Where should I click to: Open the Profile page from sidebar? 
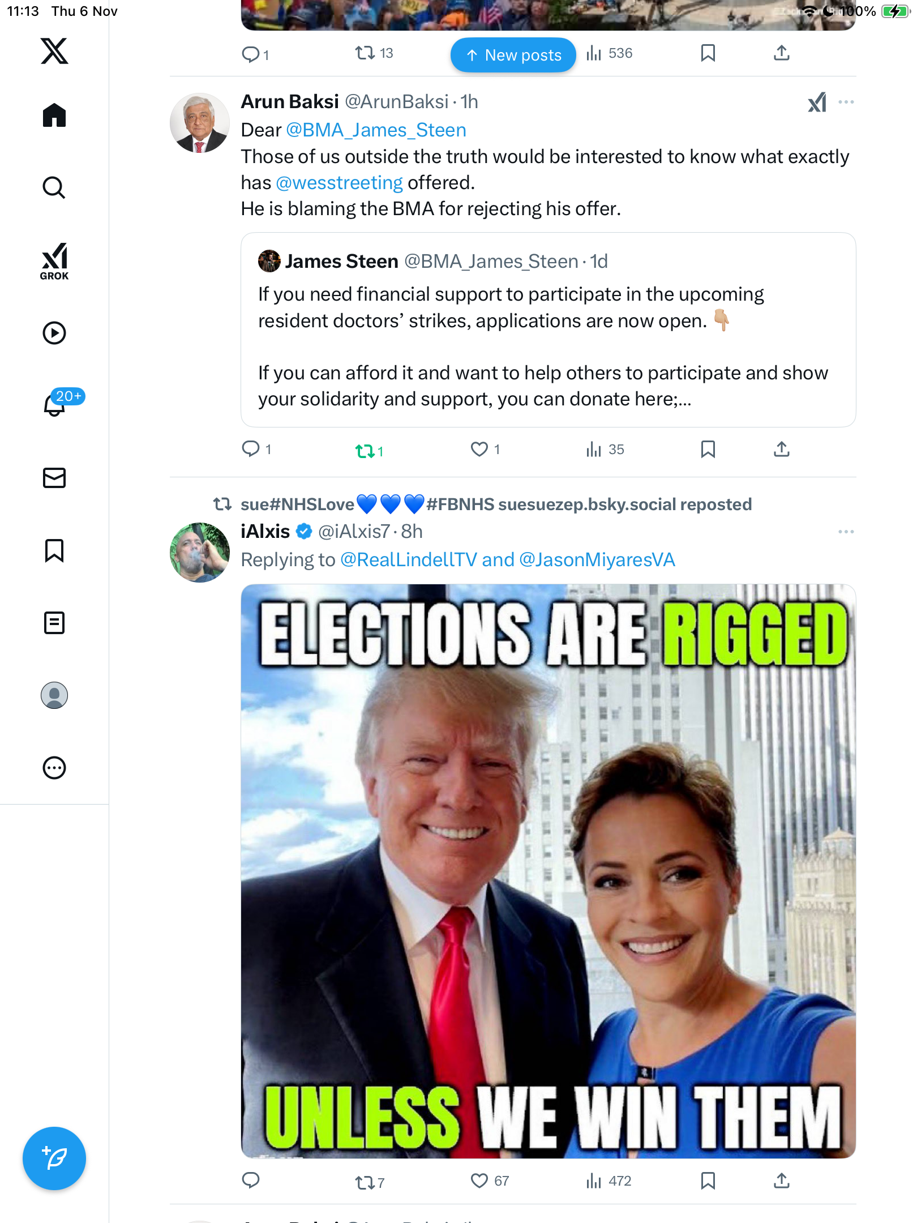coord(54,695)
